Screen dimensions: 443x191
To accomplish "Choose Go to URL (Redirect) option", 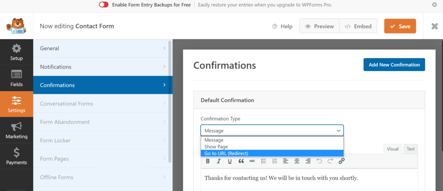I will pyautogui.click(x=272, y=153).
